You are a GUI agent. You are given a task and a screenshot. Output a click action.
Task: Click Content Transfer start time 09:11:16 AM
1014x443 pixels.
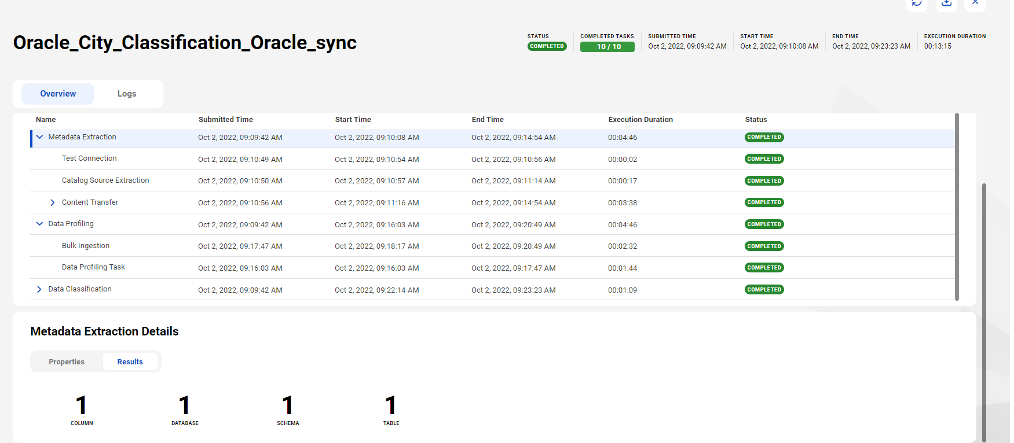click(377, 203)
